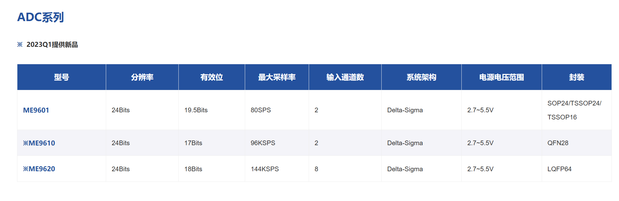Click the 输入通道数 column header
Viewport: 619px width, 201px height.
pyautogui.click(x=345, y=77)
